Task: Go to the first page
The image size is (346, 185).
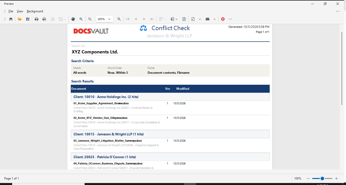Action: click(128, 19)
